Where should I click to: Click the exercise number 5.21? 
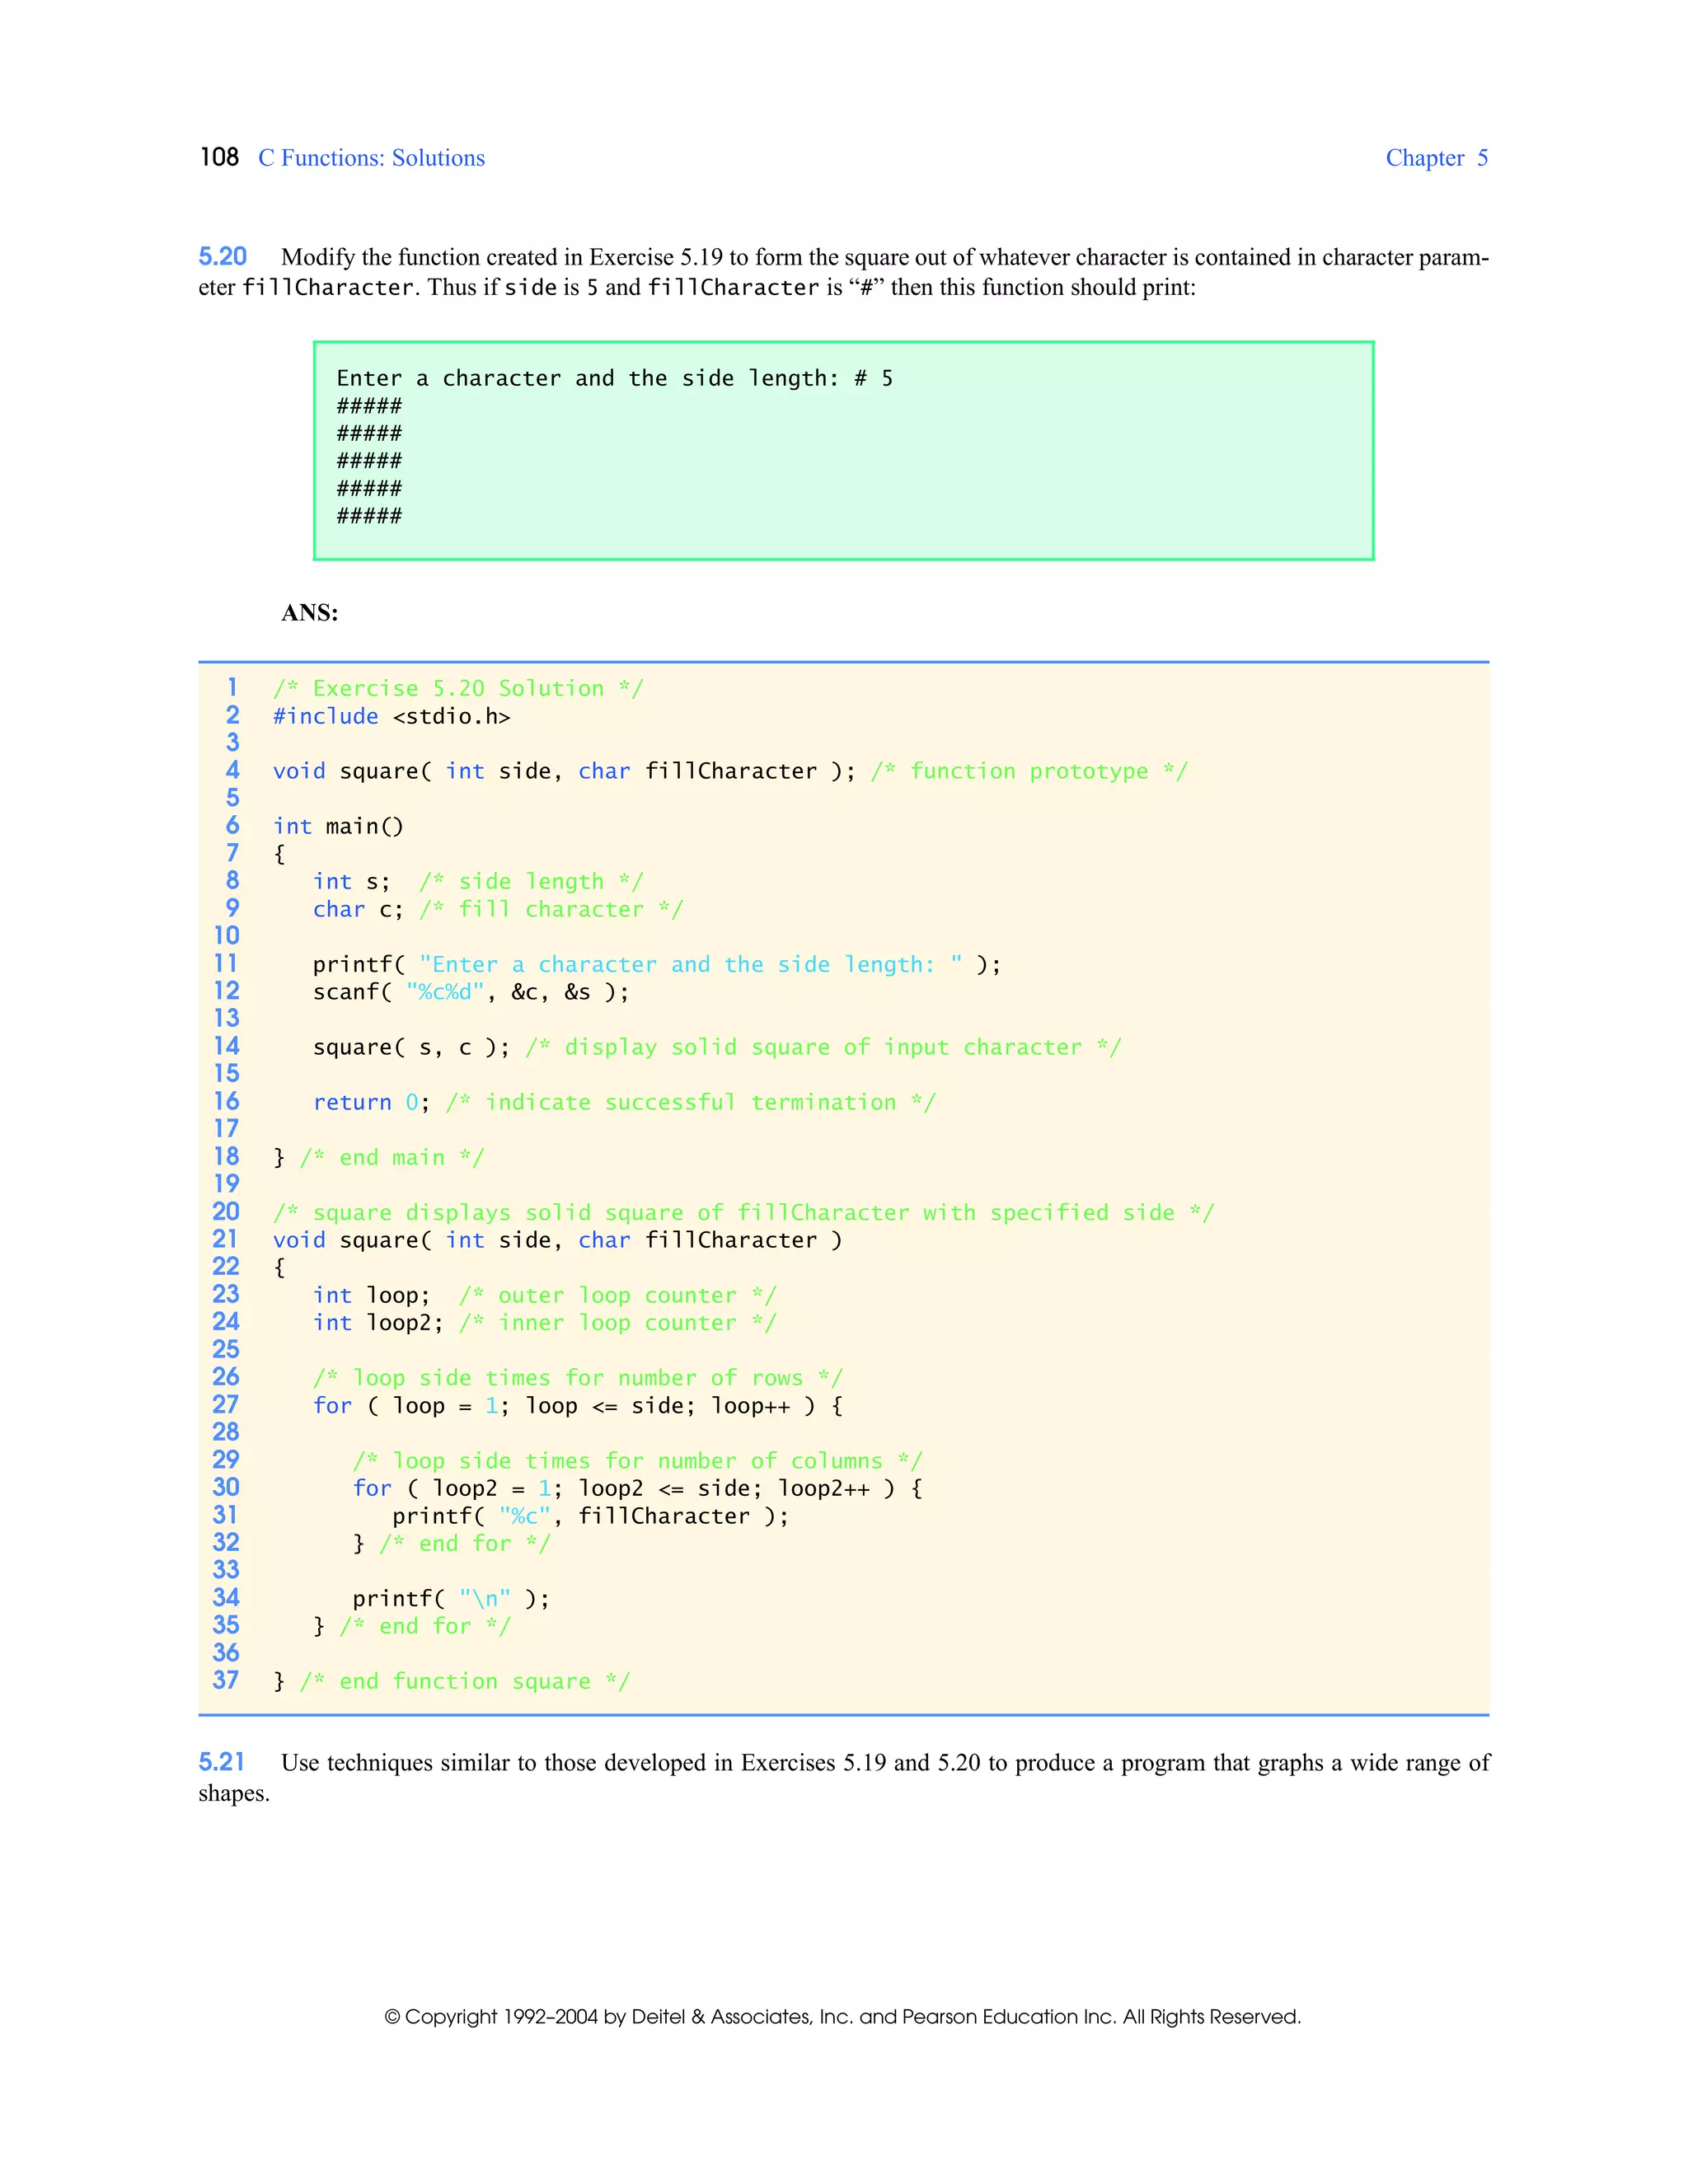[x=222, y=1762]
